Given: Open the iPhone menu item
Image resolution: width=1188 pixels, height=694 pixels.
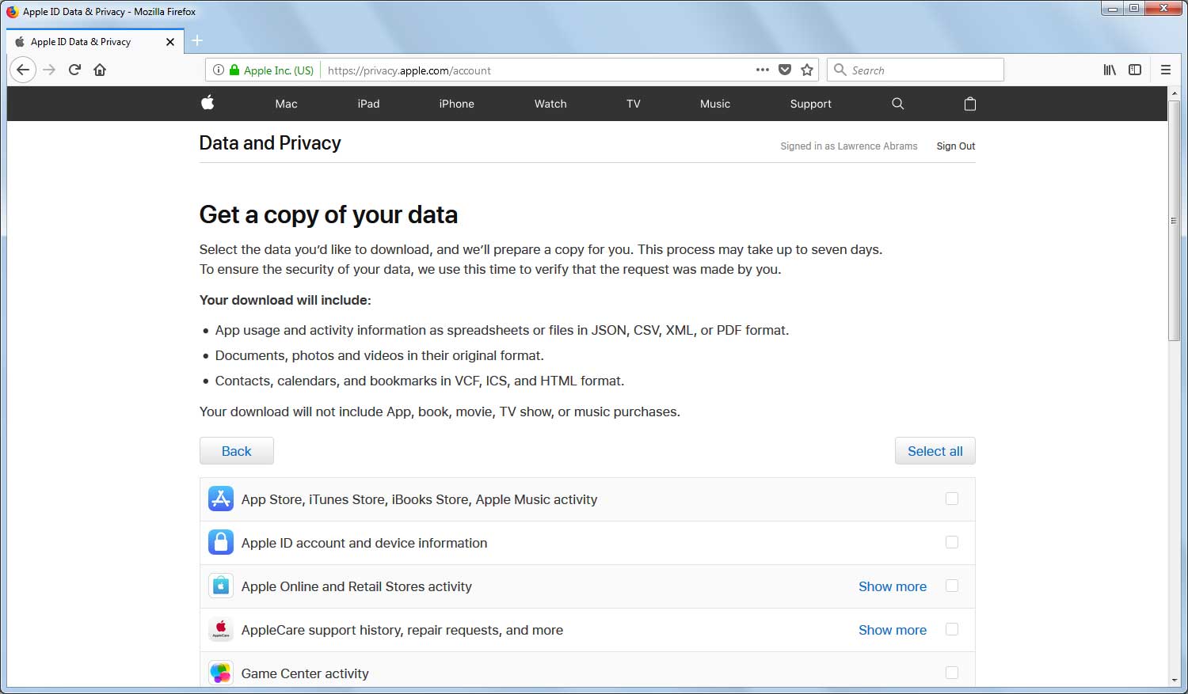Looking at the screenshot, I should coord(457,104).
